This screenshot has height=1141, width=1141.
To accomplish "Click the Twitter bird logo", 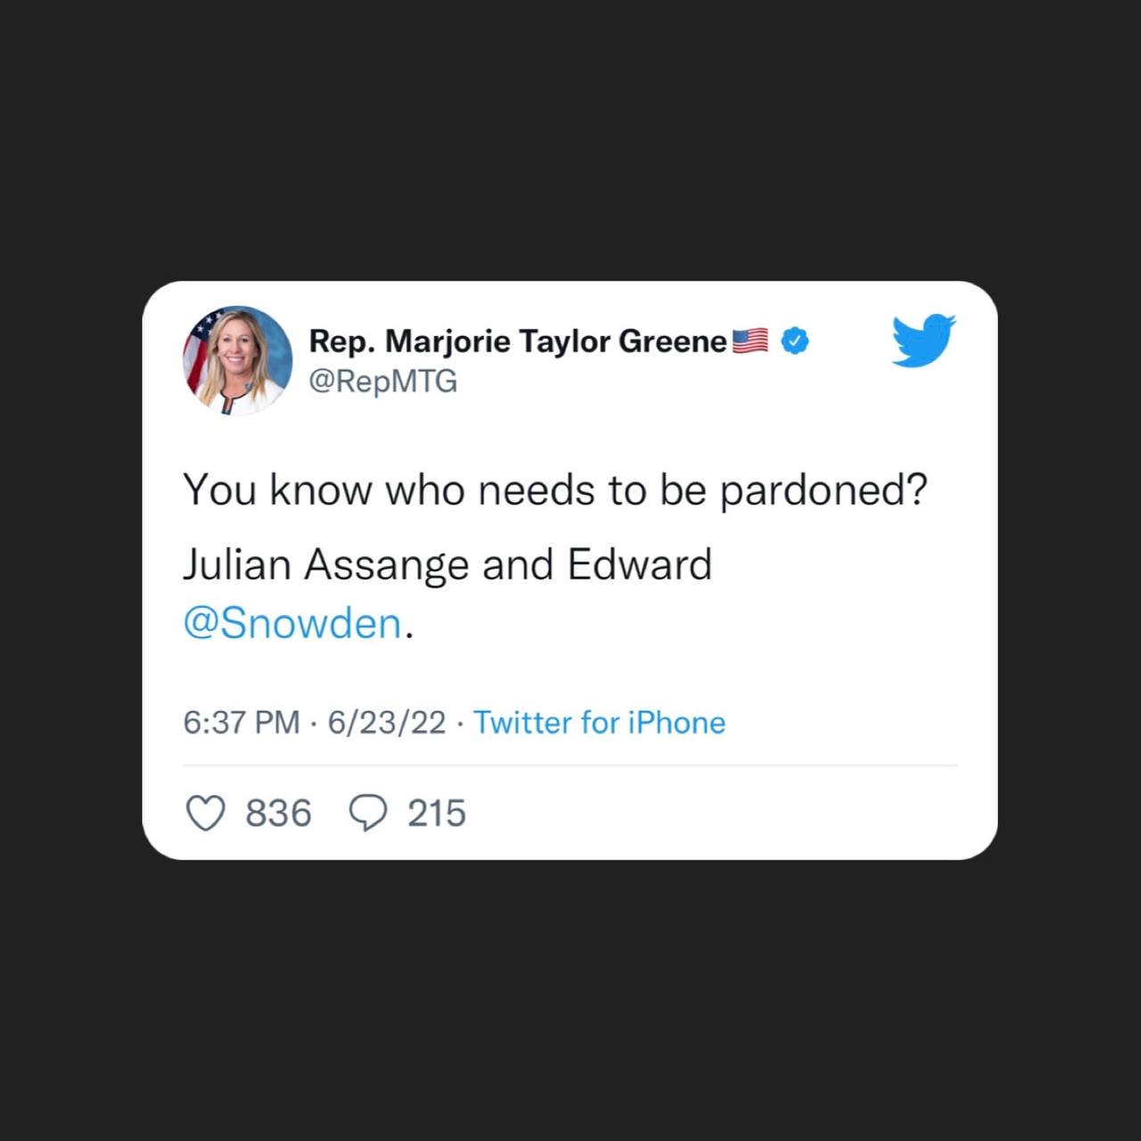I will [923, 340].
